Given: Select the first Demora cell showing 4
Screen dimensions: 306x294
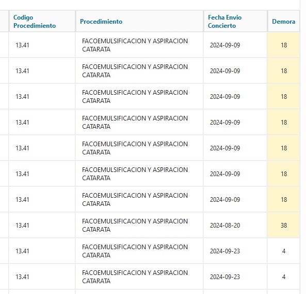Looking at the screenshot, I should click(284, 251).
